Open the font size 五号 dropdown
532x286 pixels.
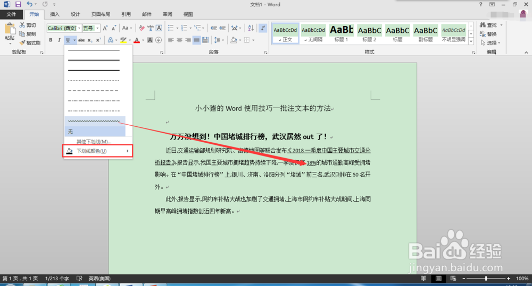click(x=97, y=28)
